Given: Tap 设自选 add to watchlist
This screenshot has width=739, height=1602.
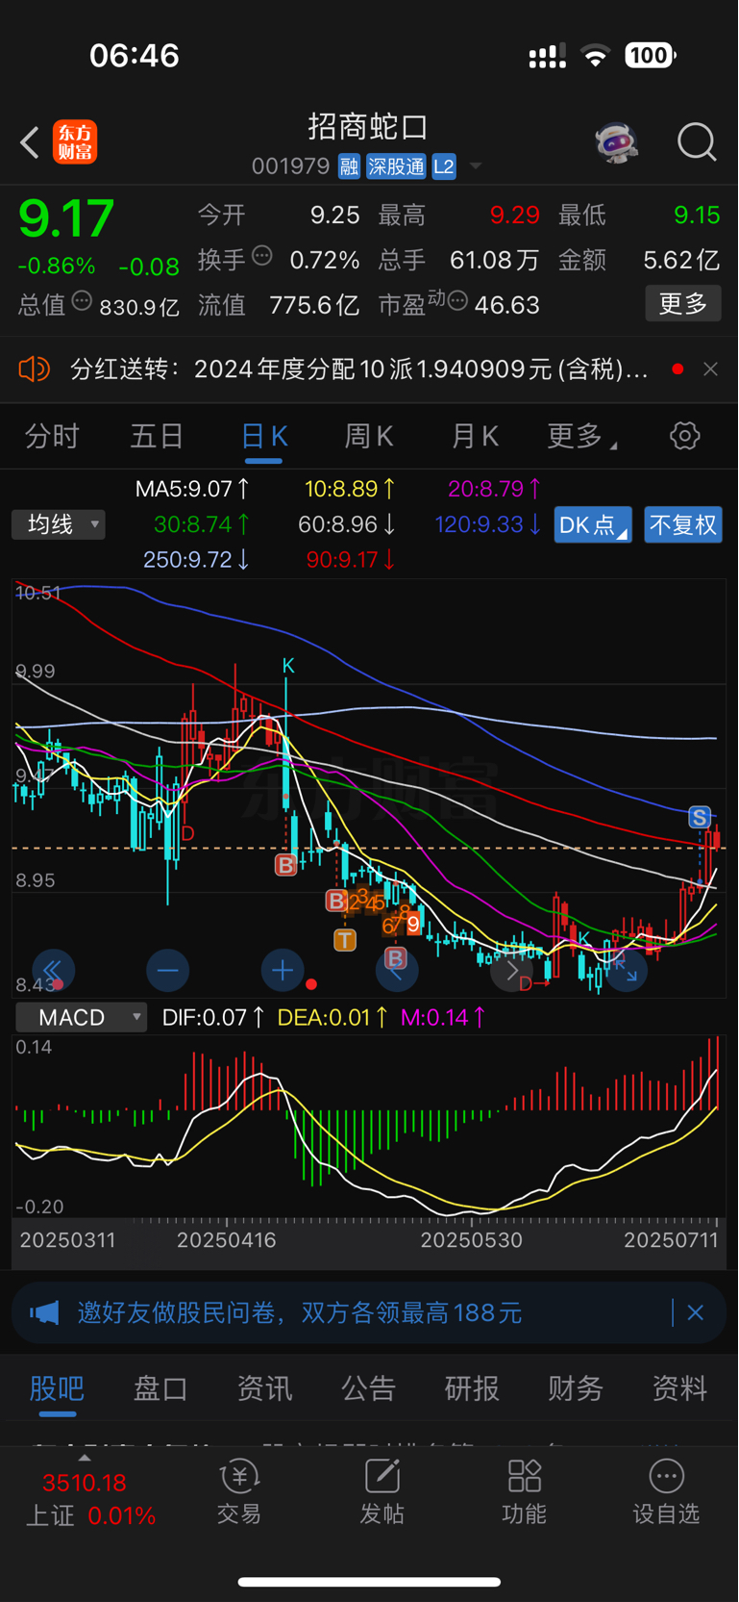Looking at the screenshot, I should click(666, 1492).
